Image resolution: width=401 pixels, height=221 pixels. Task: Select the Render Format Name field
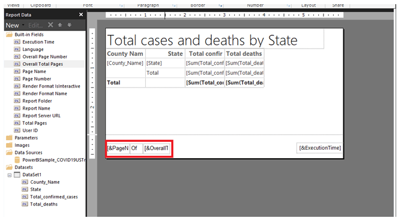[x=45, y=93]
